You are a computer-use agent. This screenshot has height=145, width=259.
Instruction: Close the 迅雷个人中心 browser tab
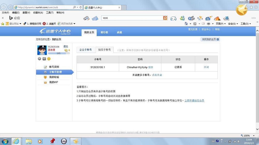[x=119, y=7]
